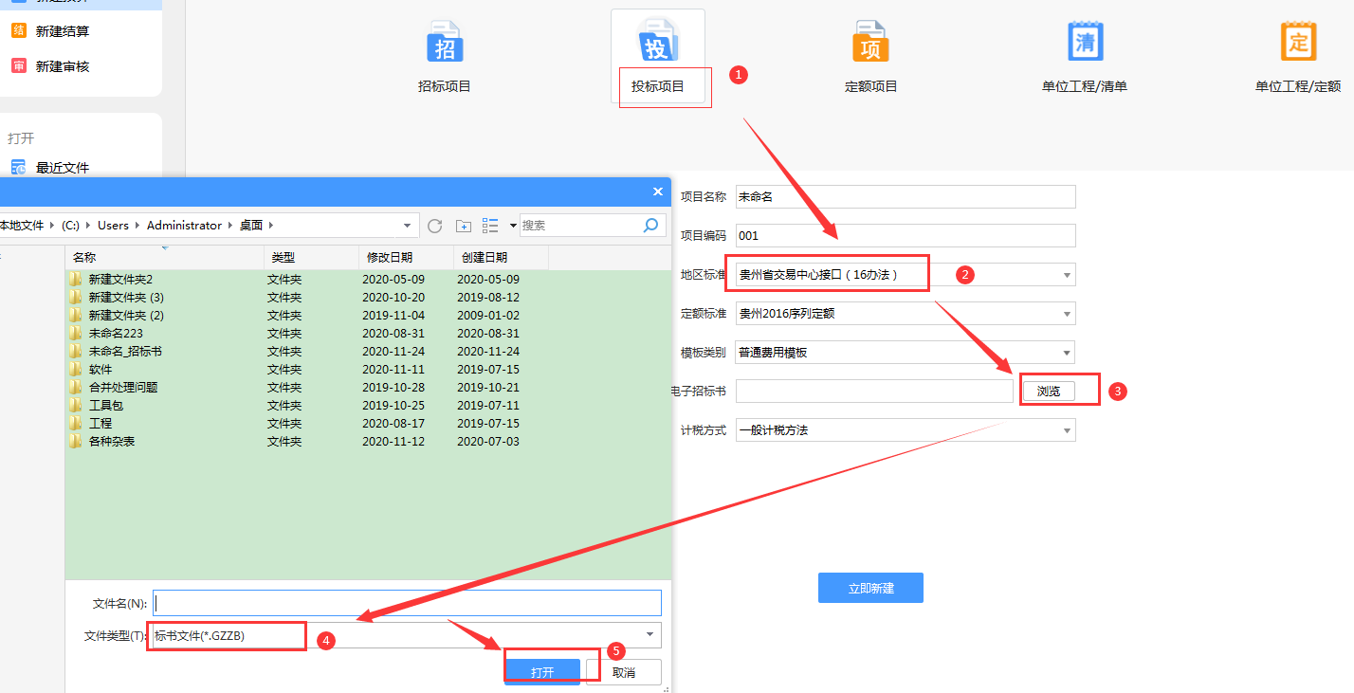Image resolution: width=1354 pixels, height=693 pixels.
Task: Click the 打开 button
Action: (542, 672)
